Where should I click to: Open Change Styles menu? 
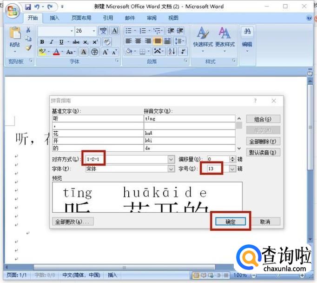[x=225, y=39]
